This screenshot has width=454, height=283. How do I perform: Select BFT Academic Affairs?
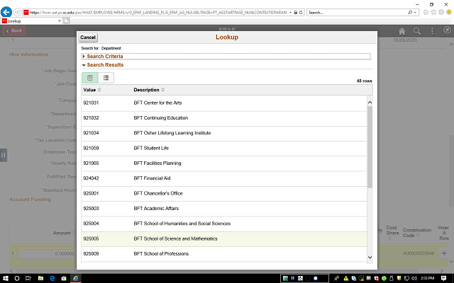156,209
